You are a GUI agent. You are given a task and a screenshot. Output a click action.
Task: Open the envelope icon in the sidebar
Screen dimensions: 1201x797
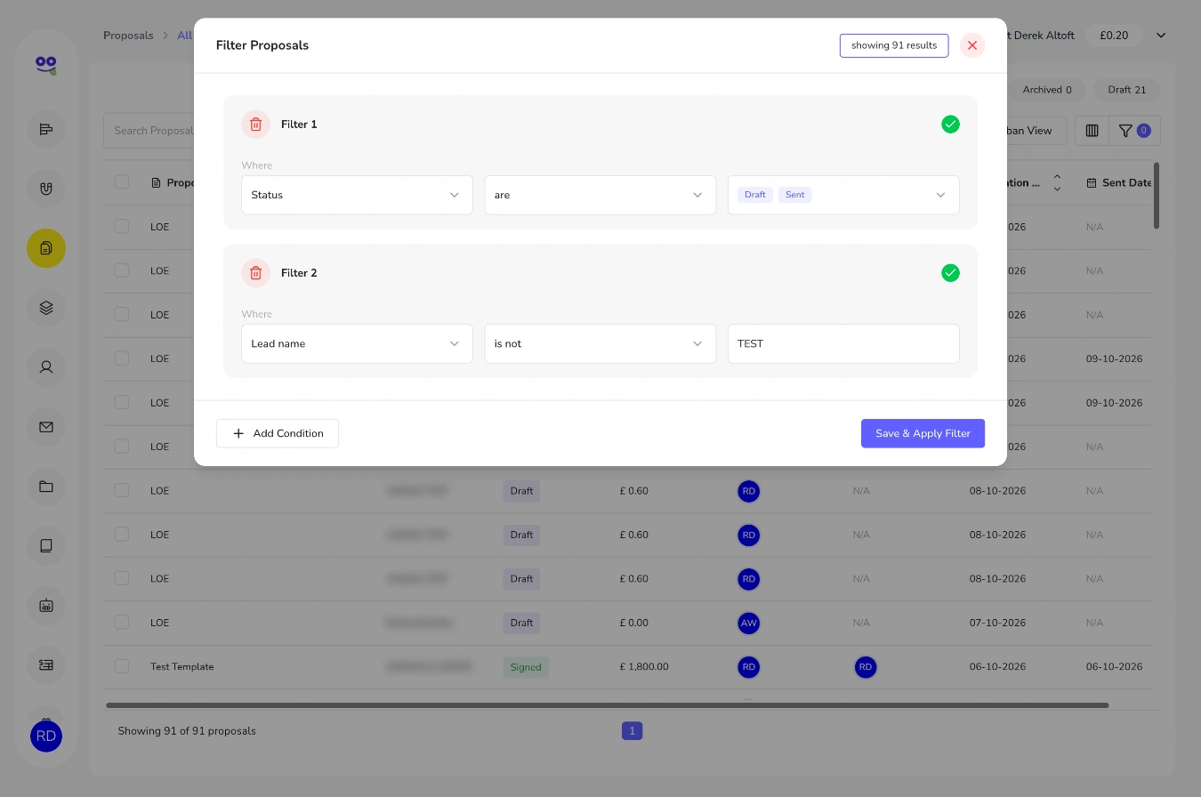46,427
